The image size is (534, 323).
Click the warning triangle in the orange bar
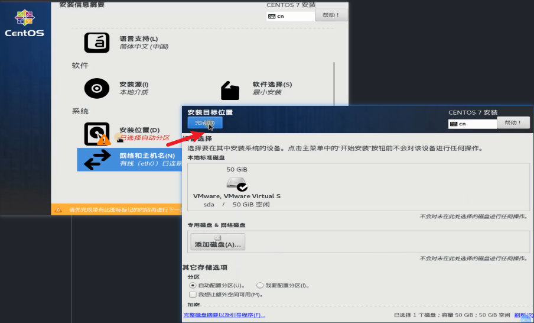click(58, 210)
